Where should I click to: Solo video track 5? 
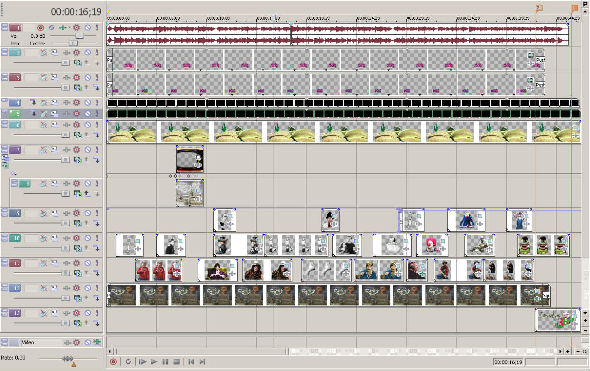coord(97,114)
